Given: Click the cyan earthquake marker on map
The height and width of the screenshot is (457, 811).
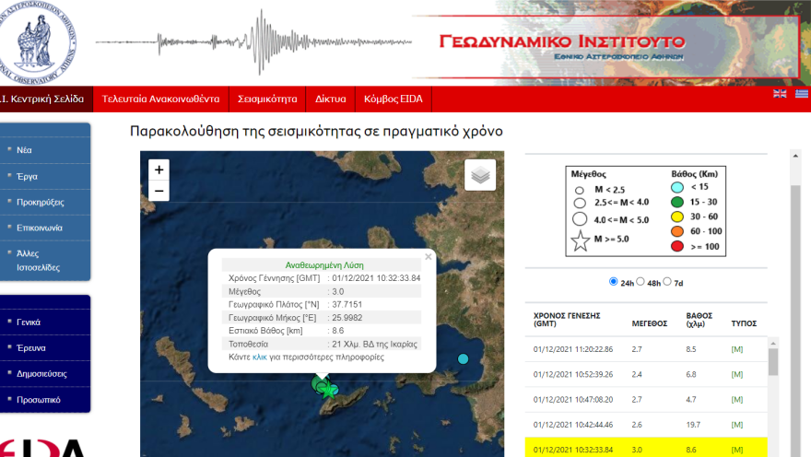Looking at the screenshot, I should tap(463, 358).
